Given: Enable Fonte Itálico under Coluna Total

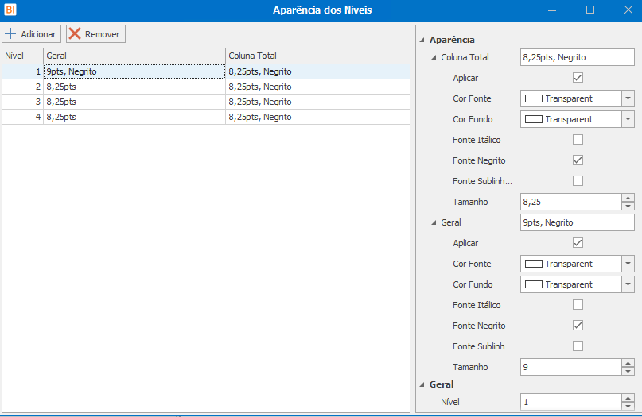Looking at the screenshot, I should pyautogui.click(x=578, y=140).
